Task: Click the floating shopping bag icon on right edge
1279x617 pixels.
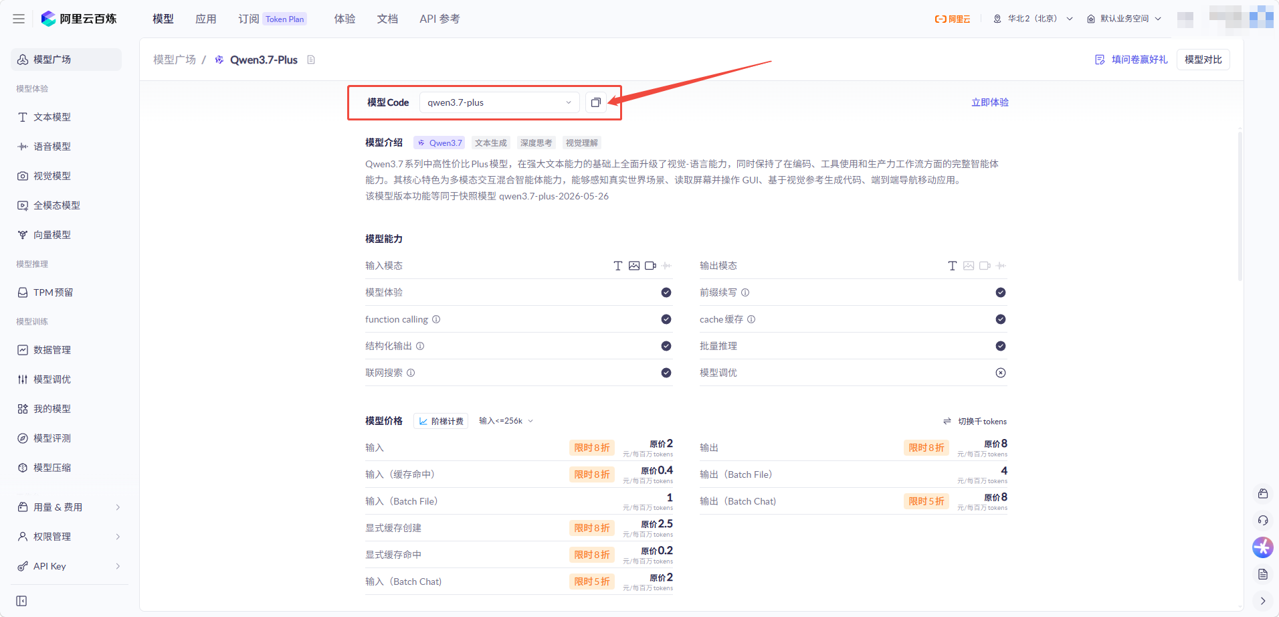Action: point(1263,493)
